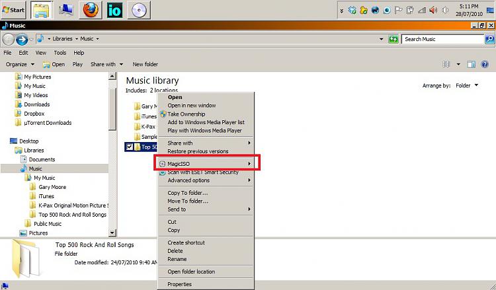The image size is (496, 290).
Task: Click the Open toolbar button
Action: point(54,65)
